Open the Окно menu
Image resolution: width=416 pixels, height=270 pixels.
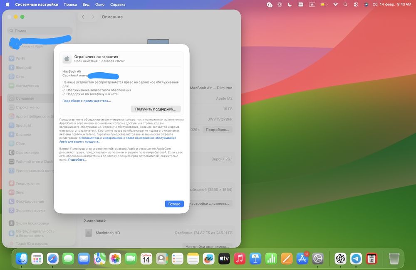[100, 5]
